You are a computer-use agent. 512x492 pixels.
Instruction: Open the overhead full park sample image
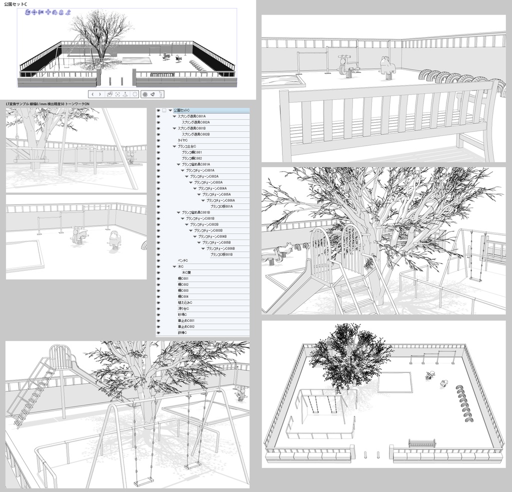pyautogui.click(x=383, y=394)
